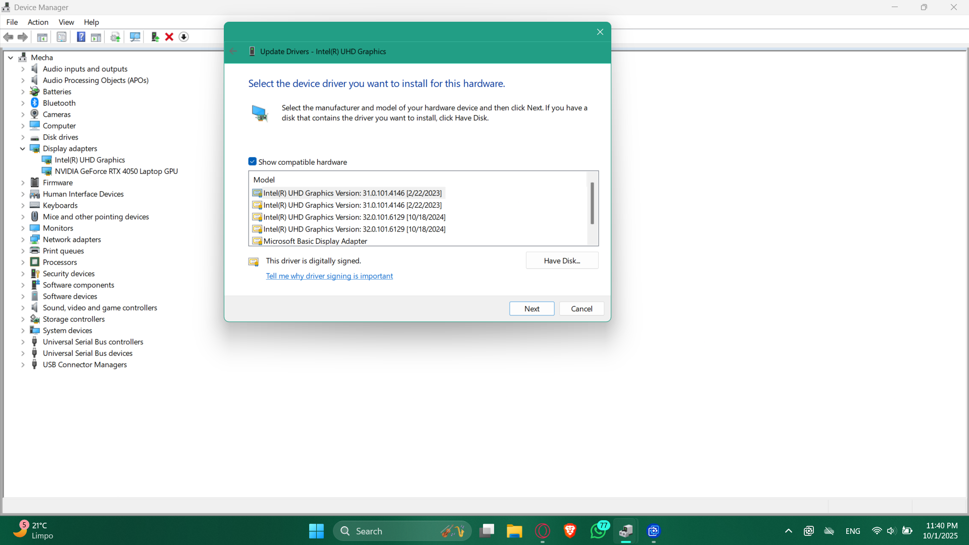The image size is (969, 545).
Task: Expand Human Interface Devices
Action: tap(23, 194)
